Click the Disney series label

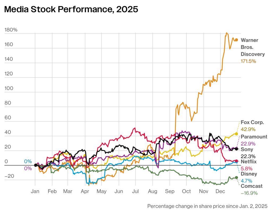(249, 174)
